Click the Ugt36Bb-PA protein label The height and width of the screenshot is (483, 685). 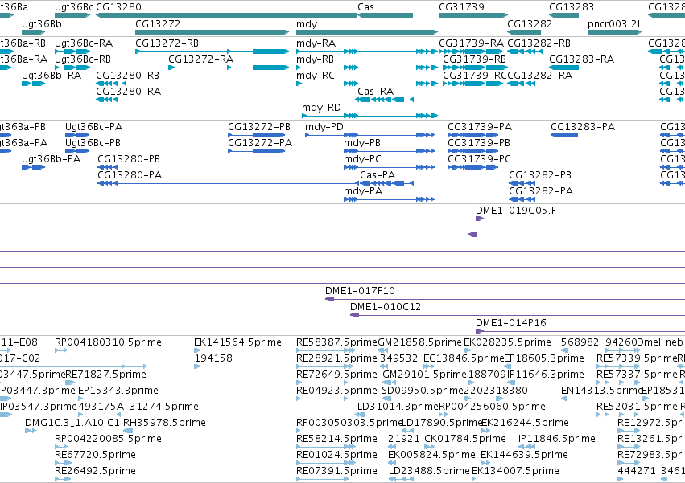(51, 159)
